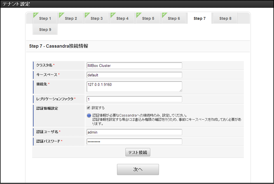The height and width of the screenshot is (184, 274).
Task: Click the 接続先 text area with 127.0.0.1:9160
Action: [134, 86]
